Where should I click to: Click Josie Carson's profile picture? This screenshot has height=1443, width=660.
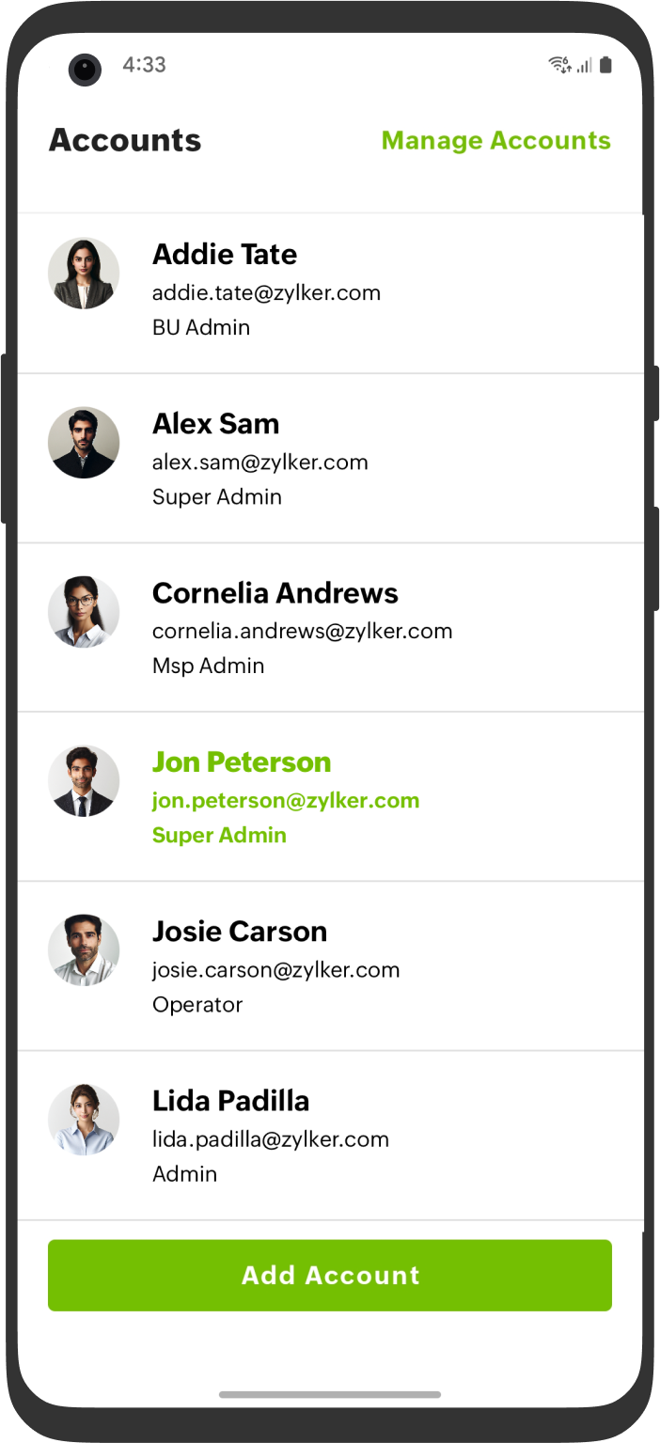click(84, 949)
